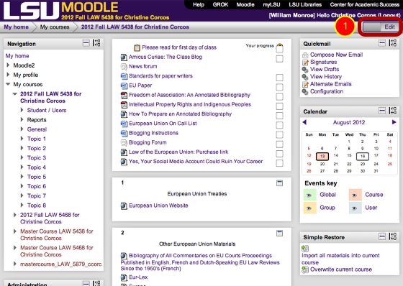
Task: Click Import all materials into current course
Action: [x=340, y=259]
